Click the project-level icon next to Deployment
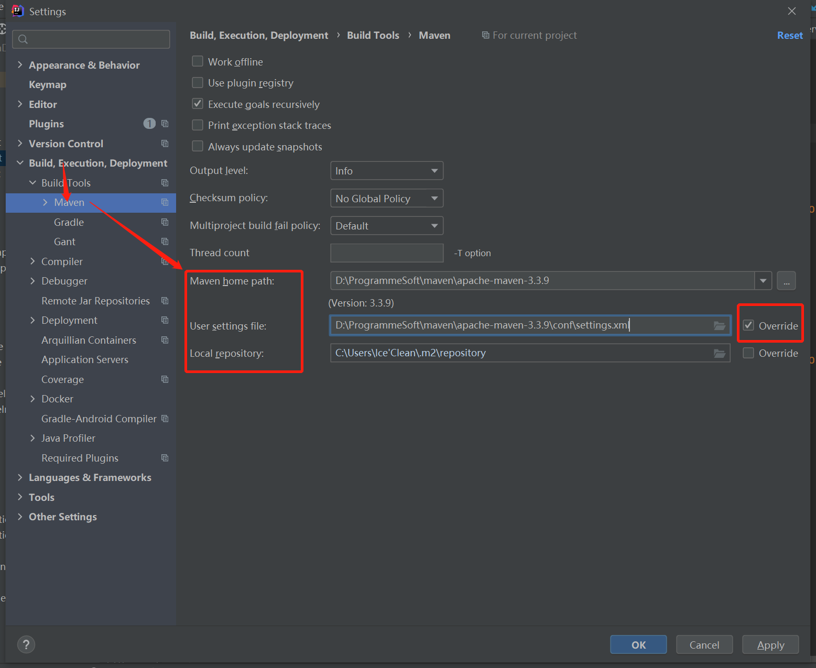816x668 pixels. tap(165, 320)
